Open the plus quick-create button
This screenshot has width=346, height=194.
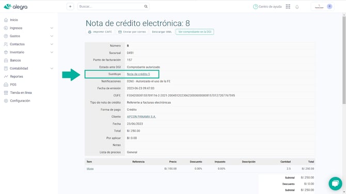click(70, 6)
